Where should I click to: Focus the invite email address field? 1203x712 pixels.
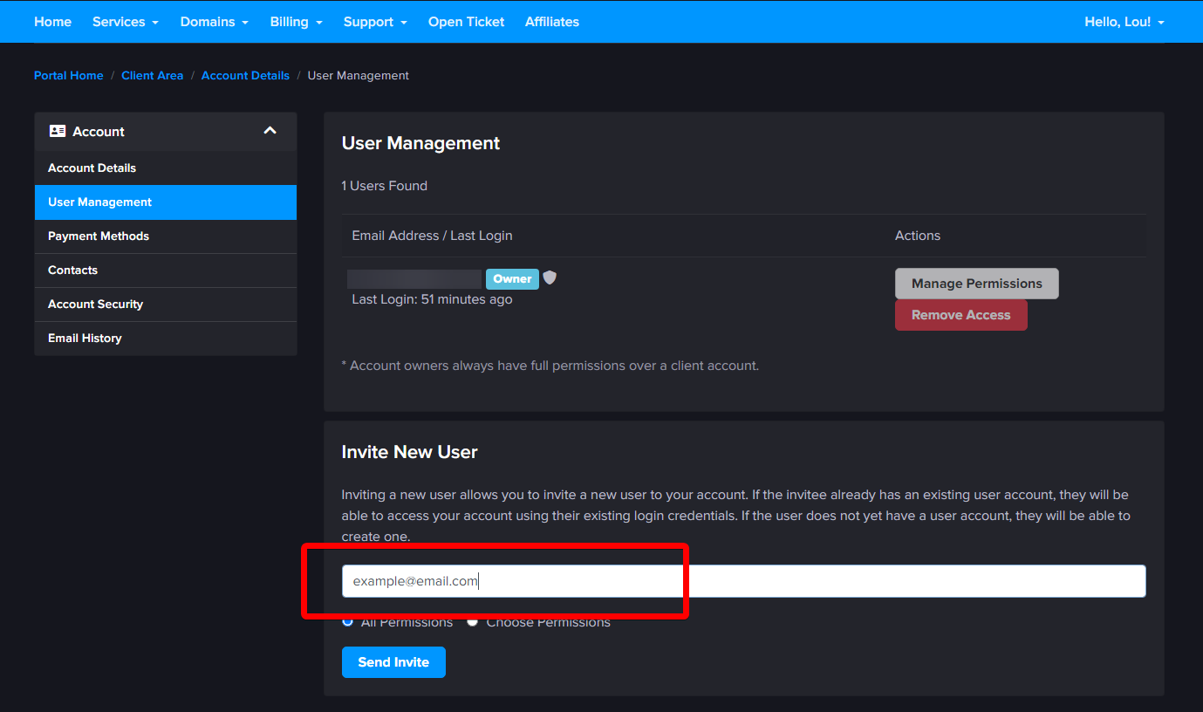click(x=743, y=581)
